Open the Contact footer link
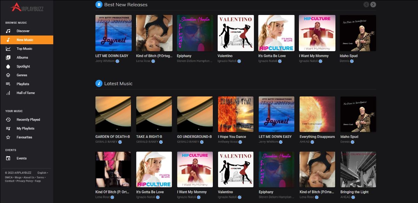The height and width of the screenshot is (203, 418). (x=10, y=181)
